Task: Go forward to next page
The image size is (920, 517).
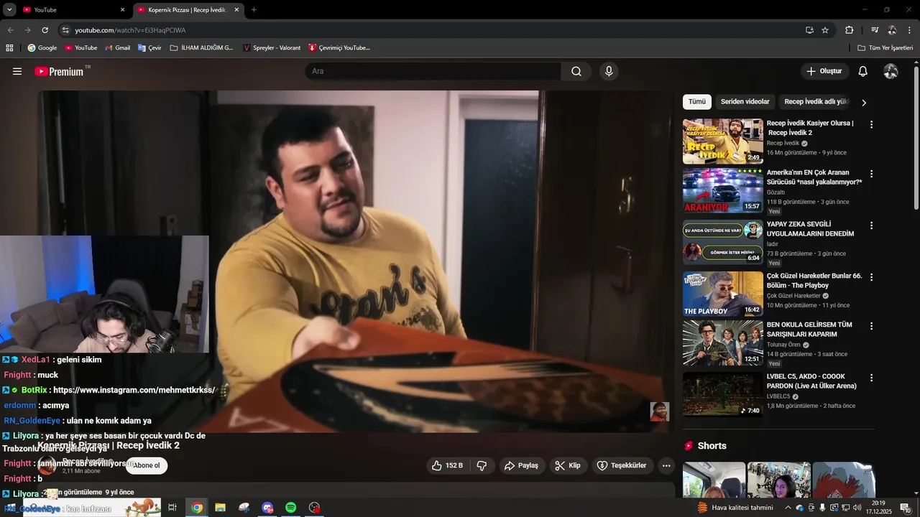Action: pyautogui.click(x=27, y=30)
